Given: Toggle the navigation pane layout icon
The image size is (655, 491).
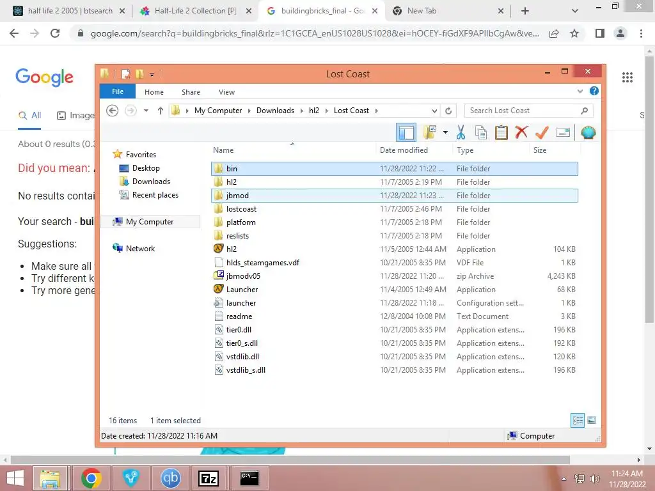Looking at the screenshot, I should click(x=406, y=133).
